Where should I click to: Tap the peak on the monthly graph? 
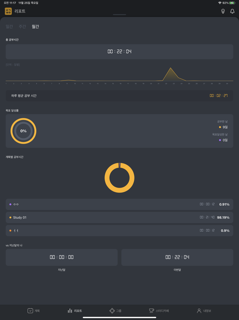170,69
